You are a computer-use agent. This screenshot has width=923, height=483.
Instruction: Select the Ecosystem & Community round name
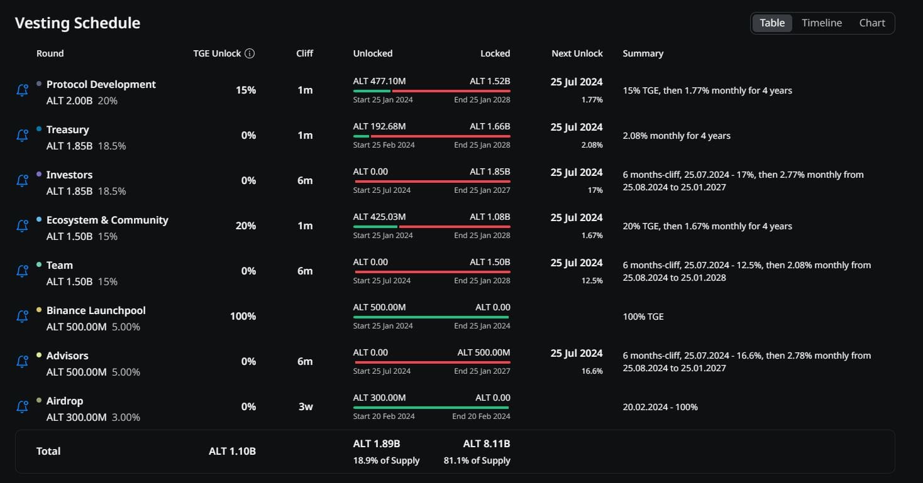tap(108, 220)
